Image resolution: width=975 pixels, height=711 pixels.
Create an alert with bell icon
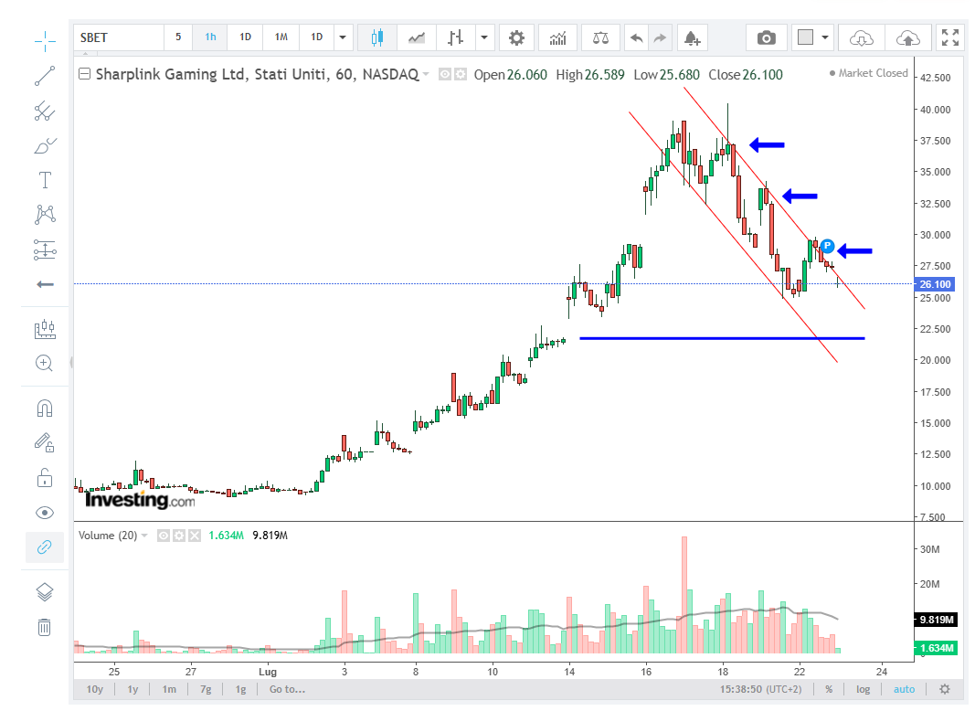pyautogui.click(x=692, y=38)
